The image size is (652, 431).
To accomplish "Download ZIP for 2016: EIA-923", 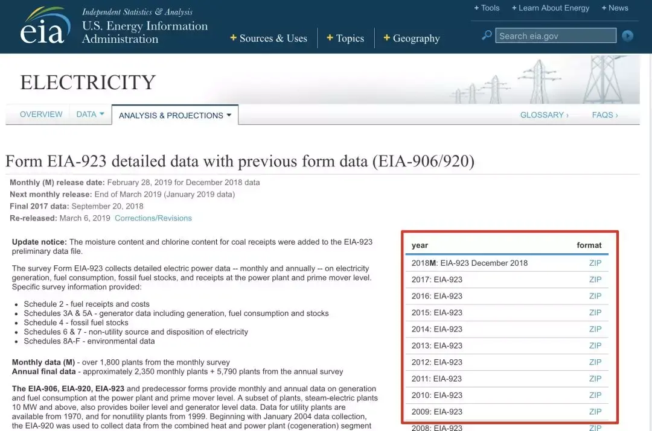I will (x=595, y=296).
